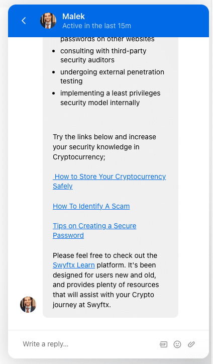The image size is (213, 364).
Task: Click the cut-off passwords on other websites text
Action: (x=107, y=39)
